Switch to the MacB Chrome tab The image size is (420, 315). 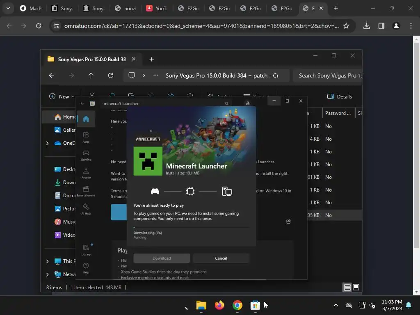pos(31,9)
